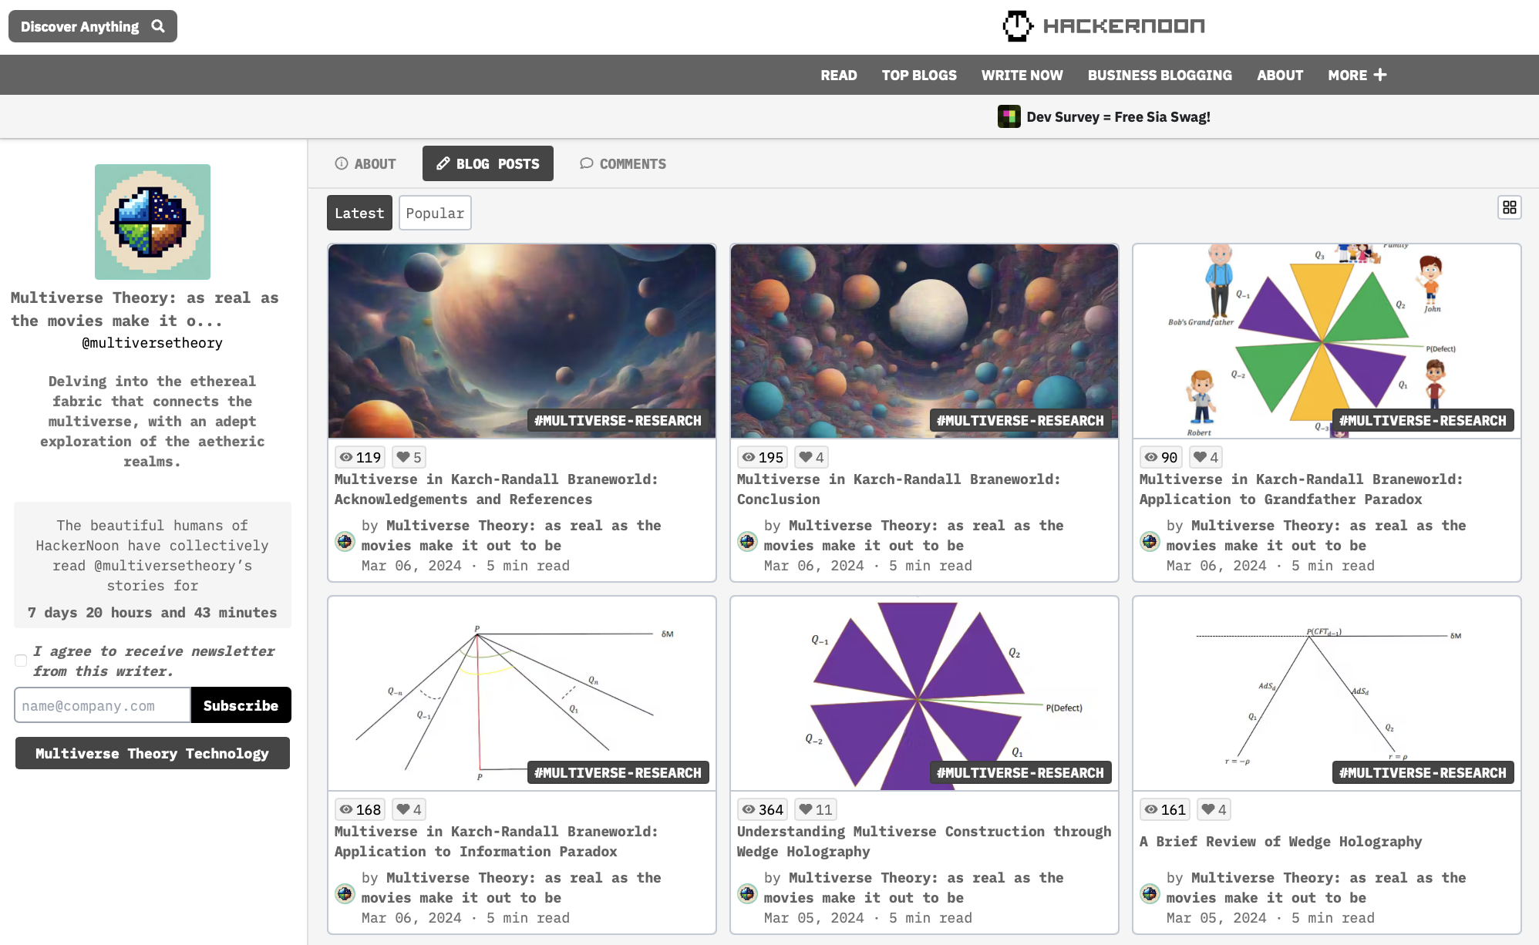This screenshot has height=945, width=1539.
Task: Click the HackerNoon clock logo icon
Action: click(1017, 26)
